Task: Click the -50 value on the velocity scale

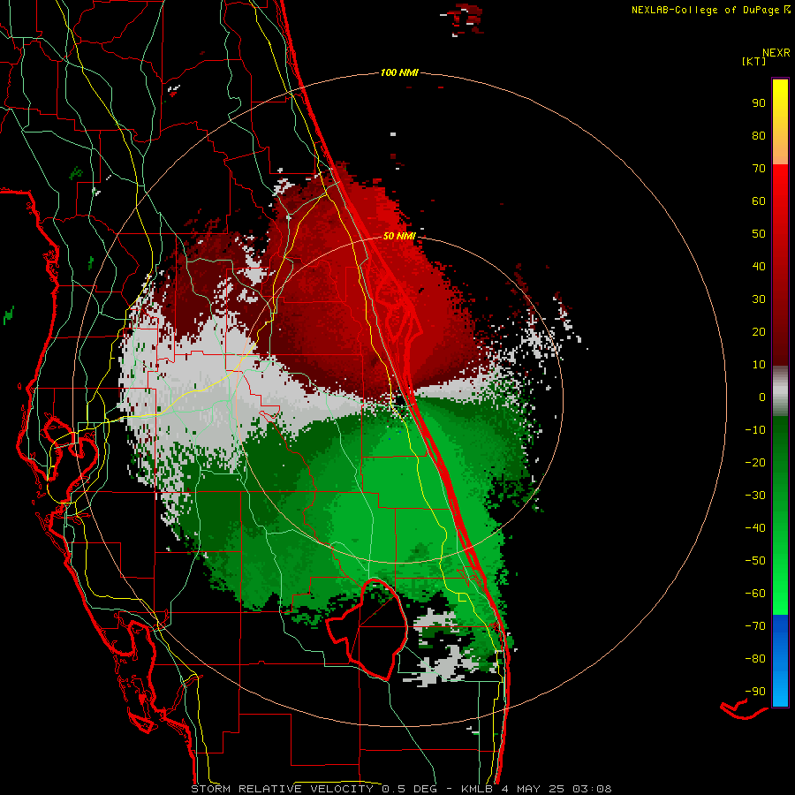Action: click(x=755, y=561)
